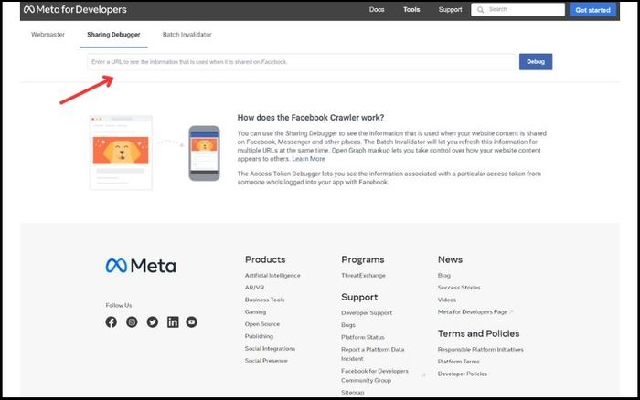The width and height of the screenshot is (640, 400).
Task: Open the ThreatExchange program link
Action: 363,276
